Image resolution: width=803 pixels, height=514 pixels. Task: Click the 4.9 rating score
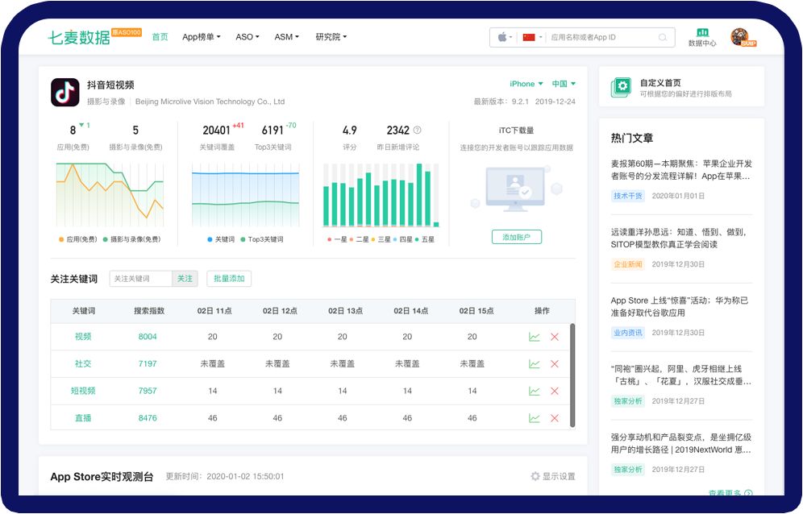coord(350,131)
